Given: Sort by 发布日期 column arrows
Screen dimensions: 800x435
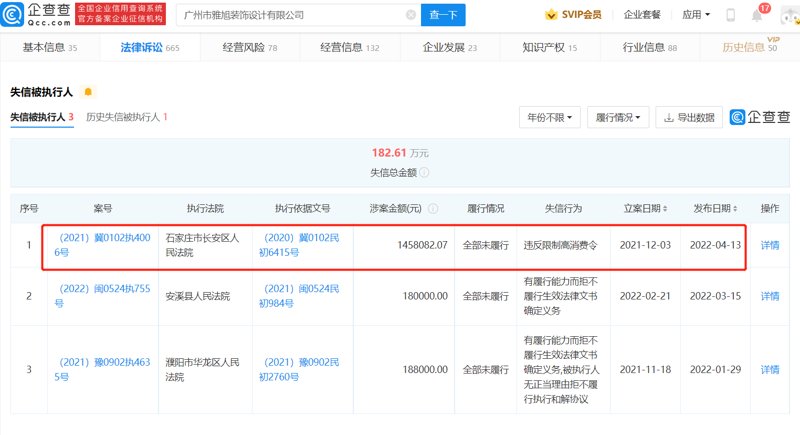Looking at the screenshot, I should pyautogui.click(x=735, y=209).
